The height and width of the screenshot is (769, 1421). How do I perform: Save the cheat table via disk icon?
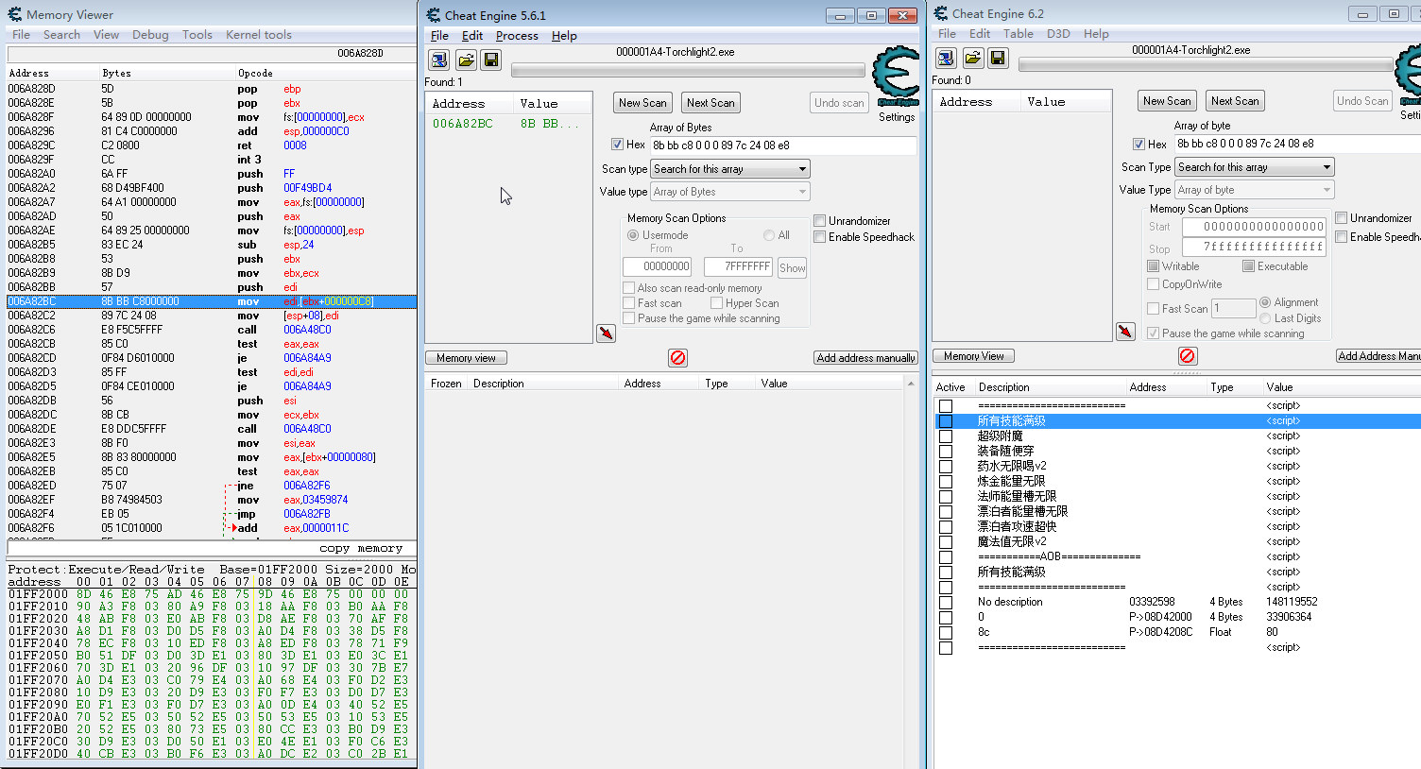(x=490, y=59)
